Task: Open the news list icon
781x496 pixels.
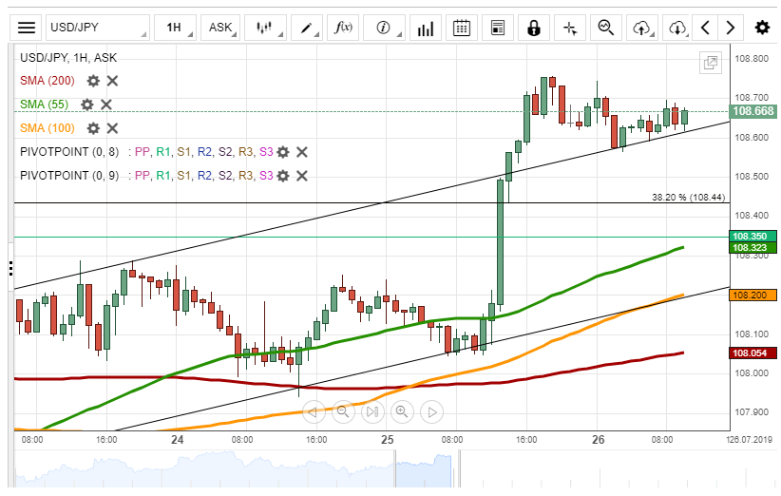Action: [498, 28]
